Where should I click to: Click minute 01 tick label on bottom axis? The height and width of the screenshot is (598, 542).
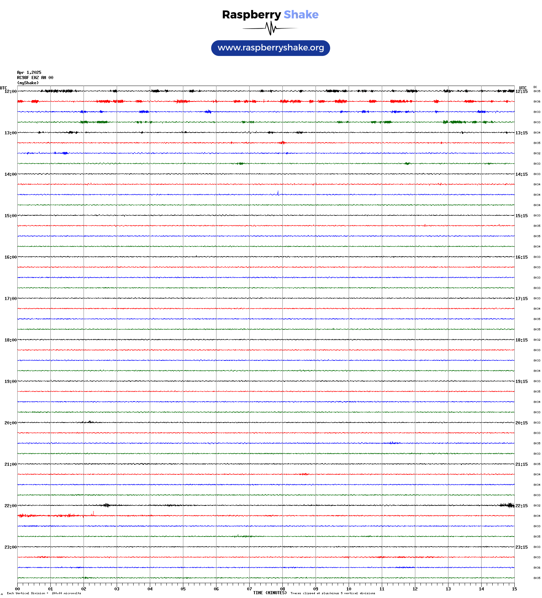(x=50, y=589)
